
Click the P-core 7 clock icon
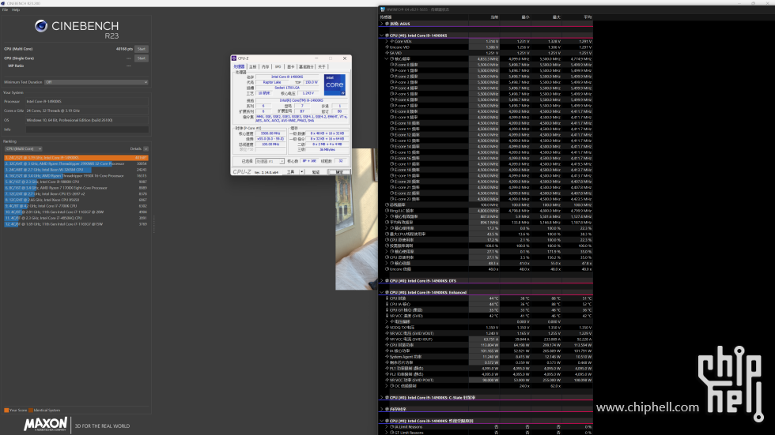[x=392, y=106]
